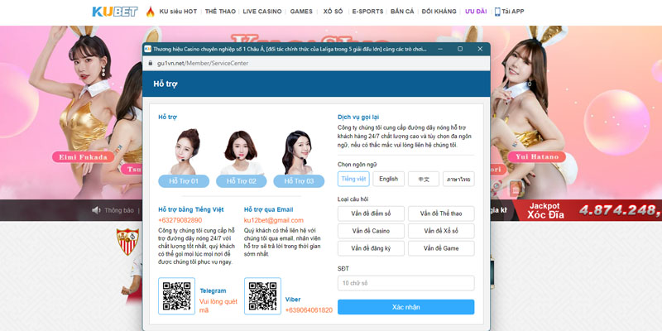
Task: Click the SĐT phone number input field
Action: (406, 283)
